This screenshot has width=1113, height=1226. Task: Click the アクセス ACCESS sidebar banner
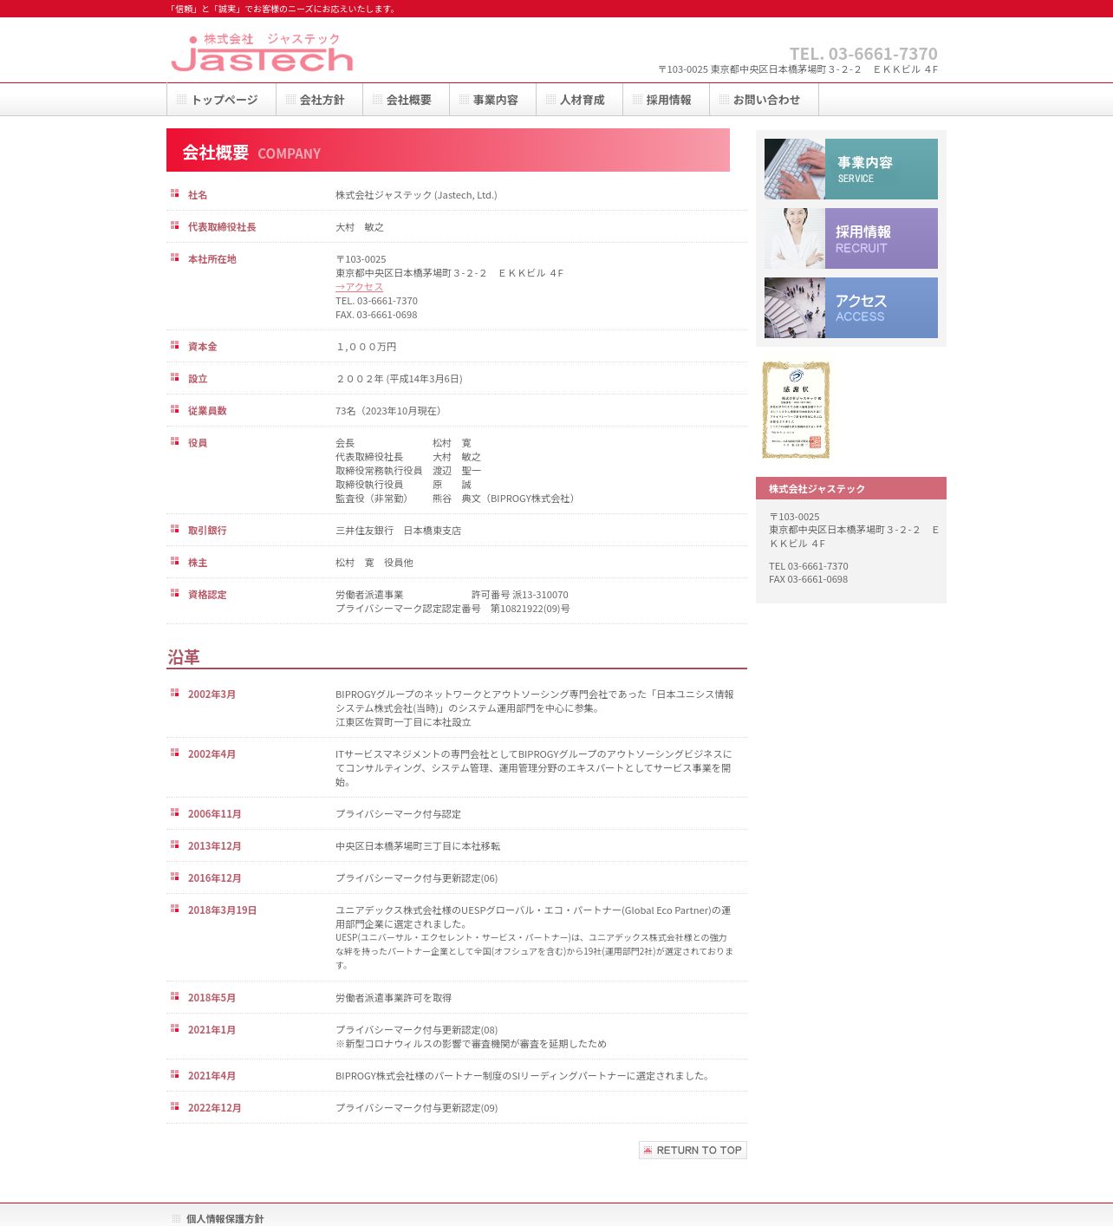pos(851,308)
